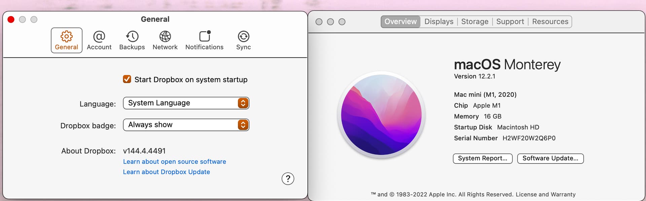Open Learn about Dropbox Update link

pyautogui.click(x=166, y=172)
